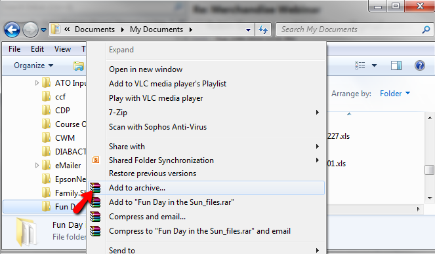Click the Shared Folder Synchronization orange icon
The image size is (435, 254).
tap(96, 160)
